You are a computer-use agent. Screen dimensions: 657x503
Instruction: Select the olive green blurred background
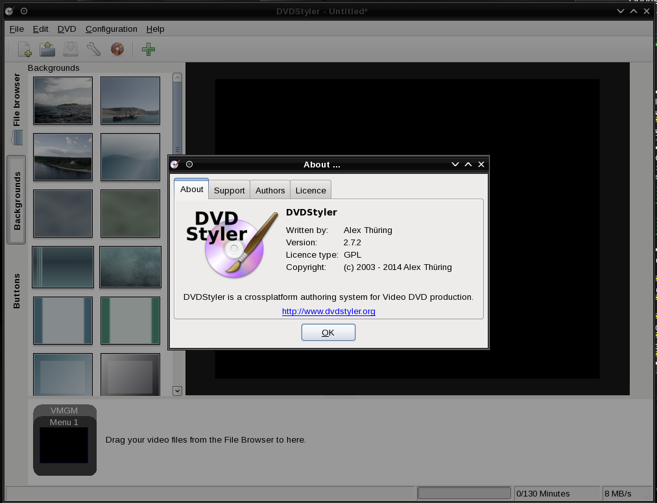coord(130,214)
